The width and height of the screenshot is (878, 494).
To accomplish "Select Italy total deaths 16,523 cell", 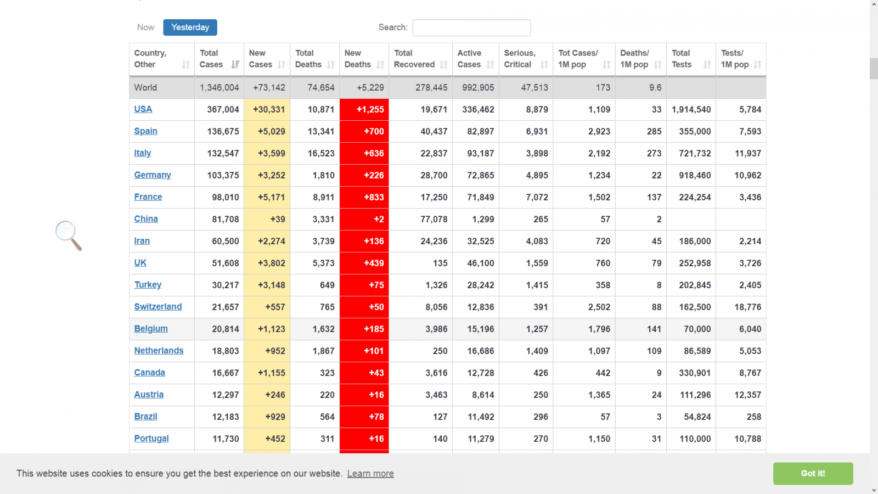I will pos(315,154).
